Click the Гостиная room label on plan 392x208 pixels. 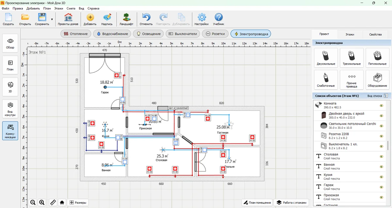pyautogui.click(x=222, y=133)
